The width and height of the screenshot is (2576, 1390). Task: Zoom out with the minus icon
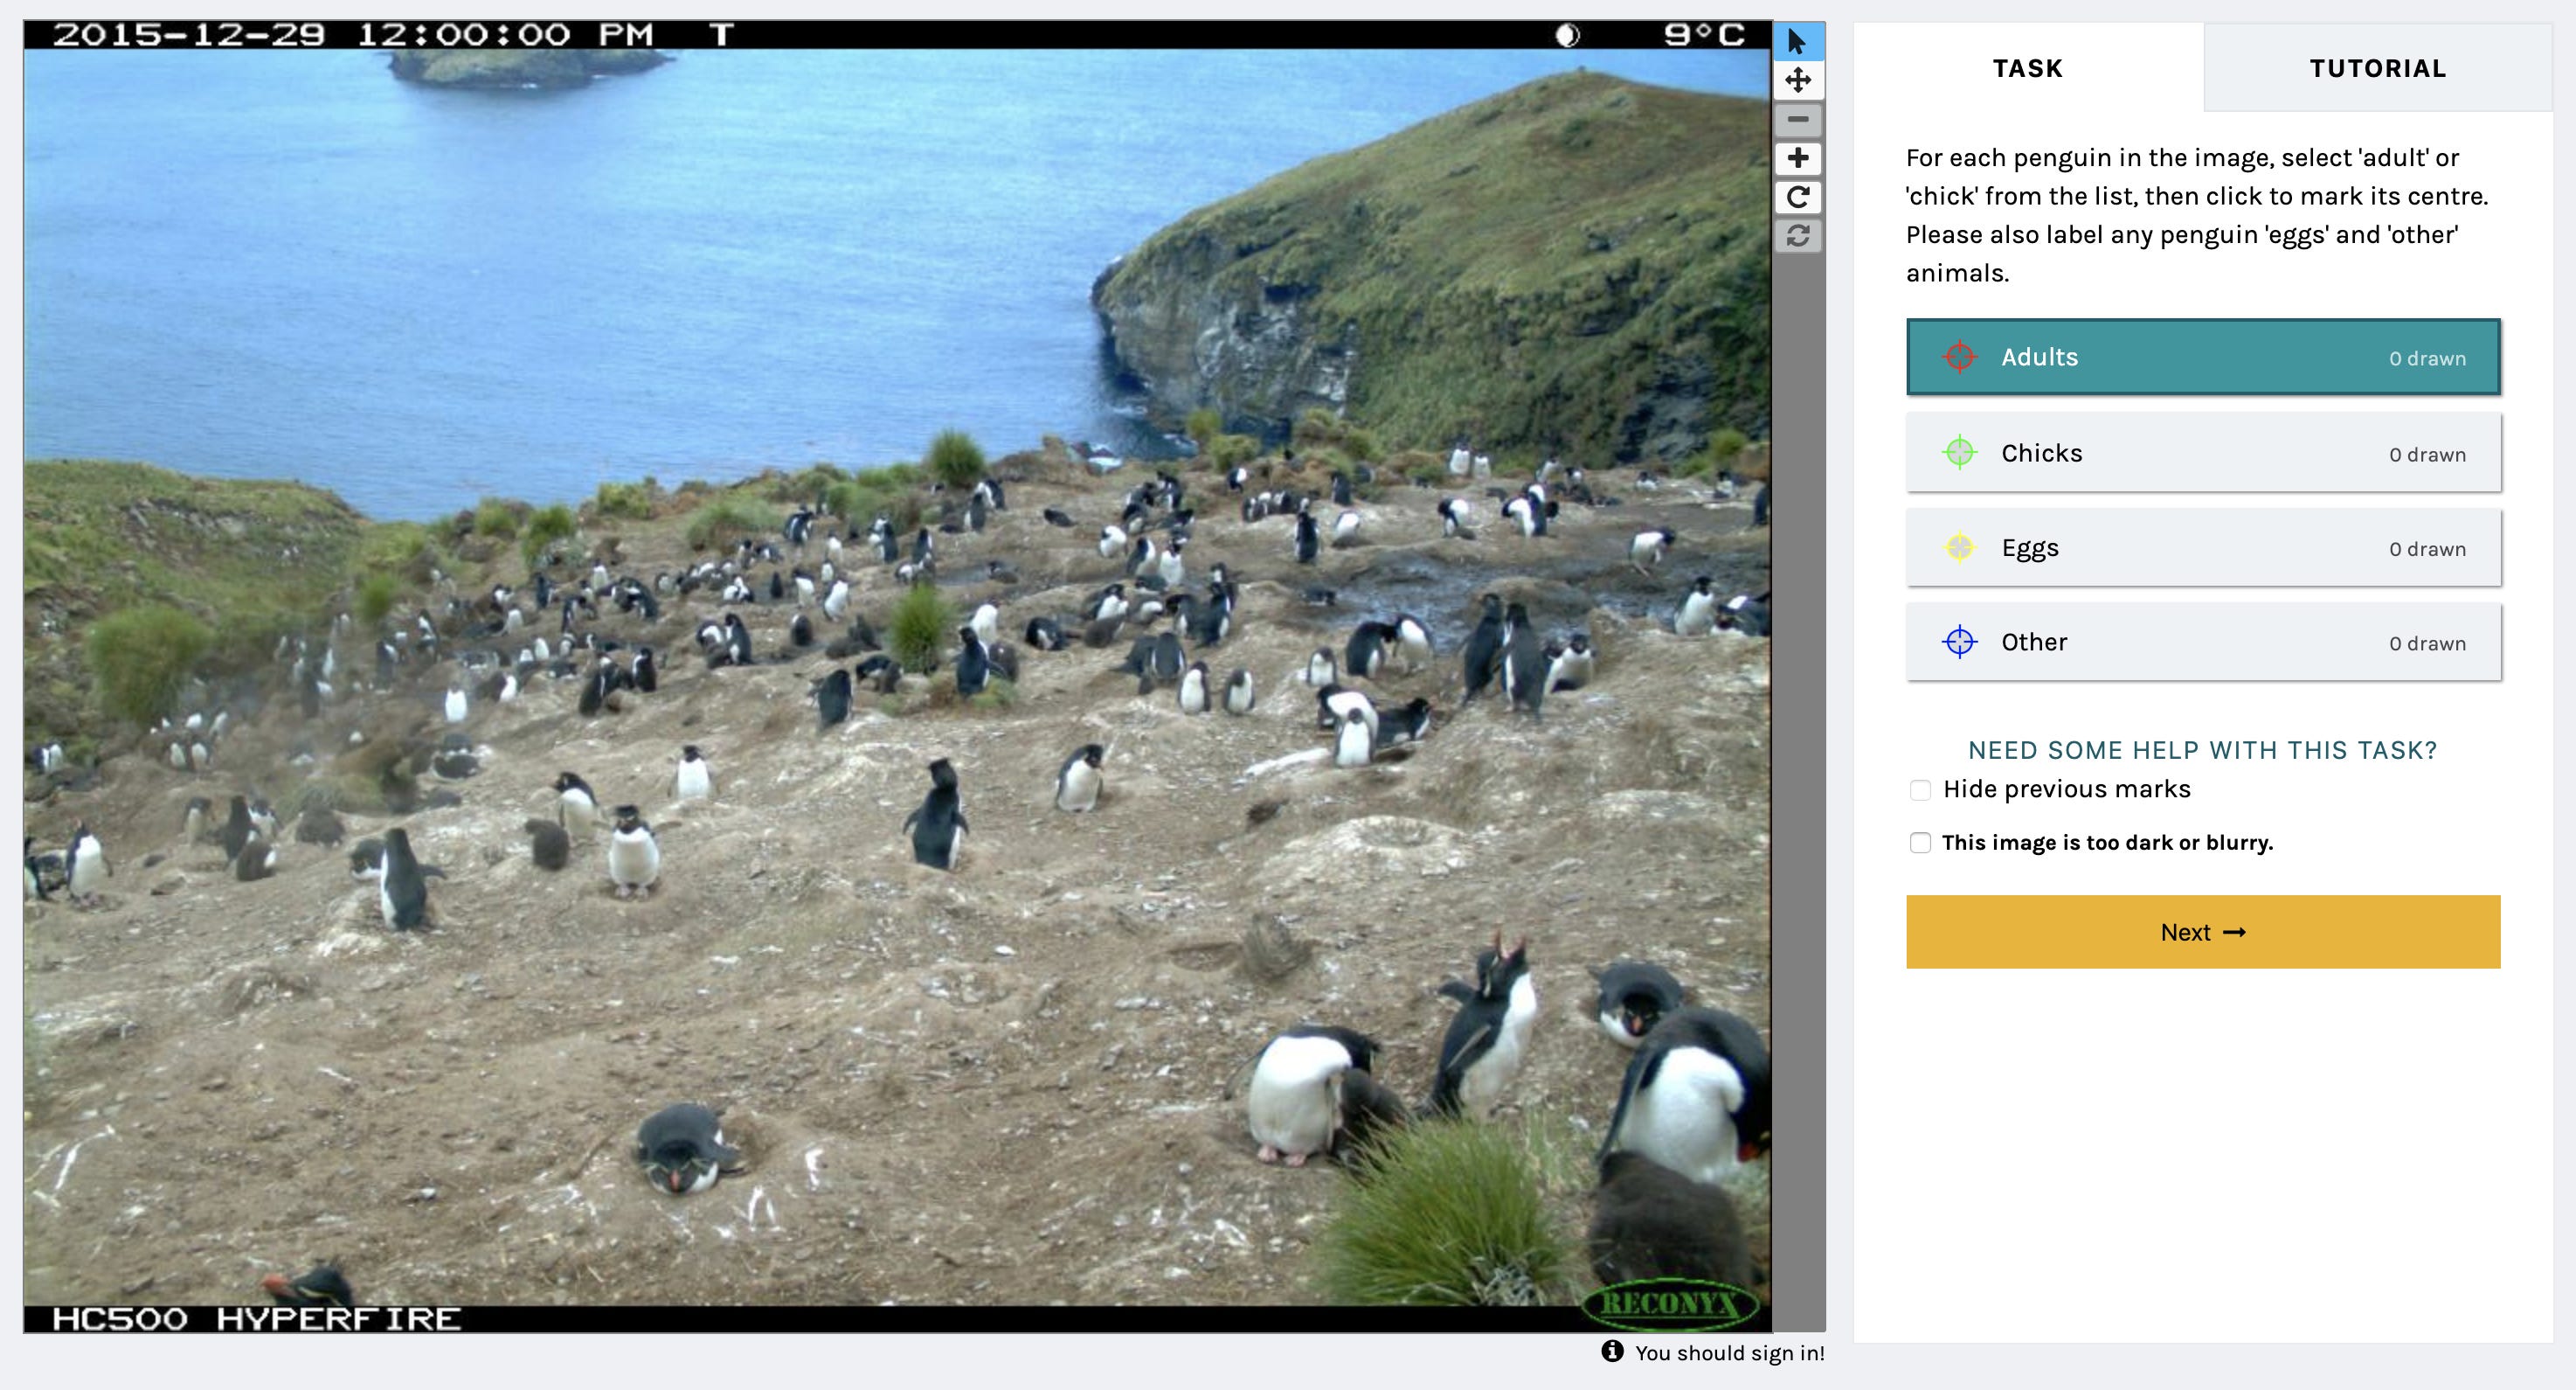coord(1798,119)
